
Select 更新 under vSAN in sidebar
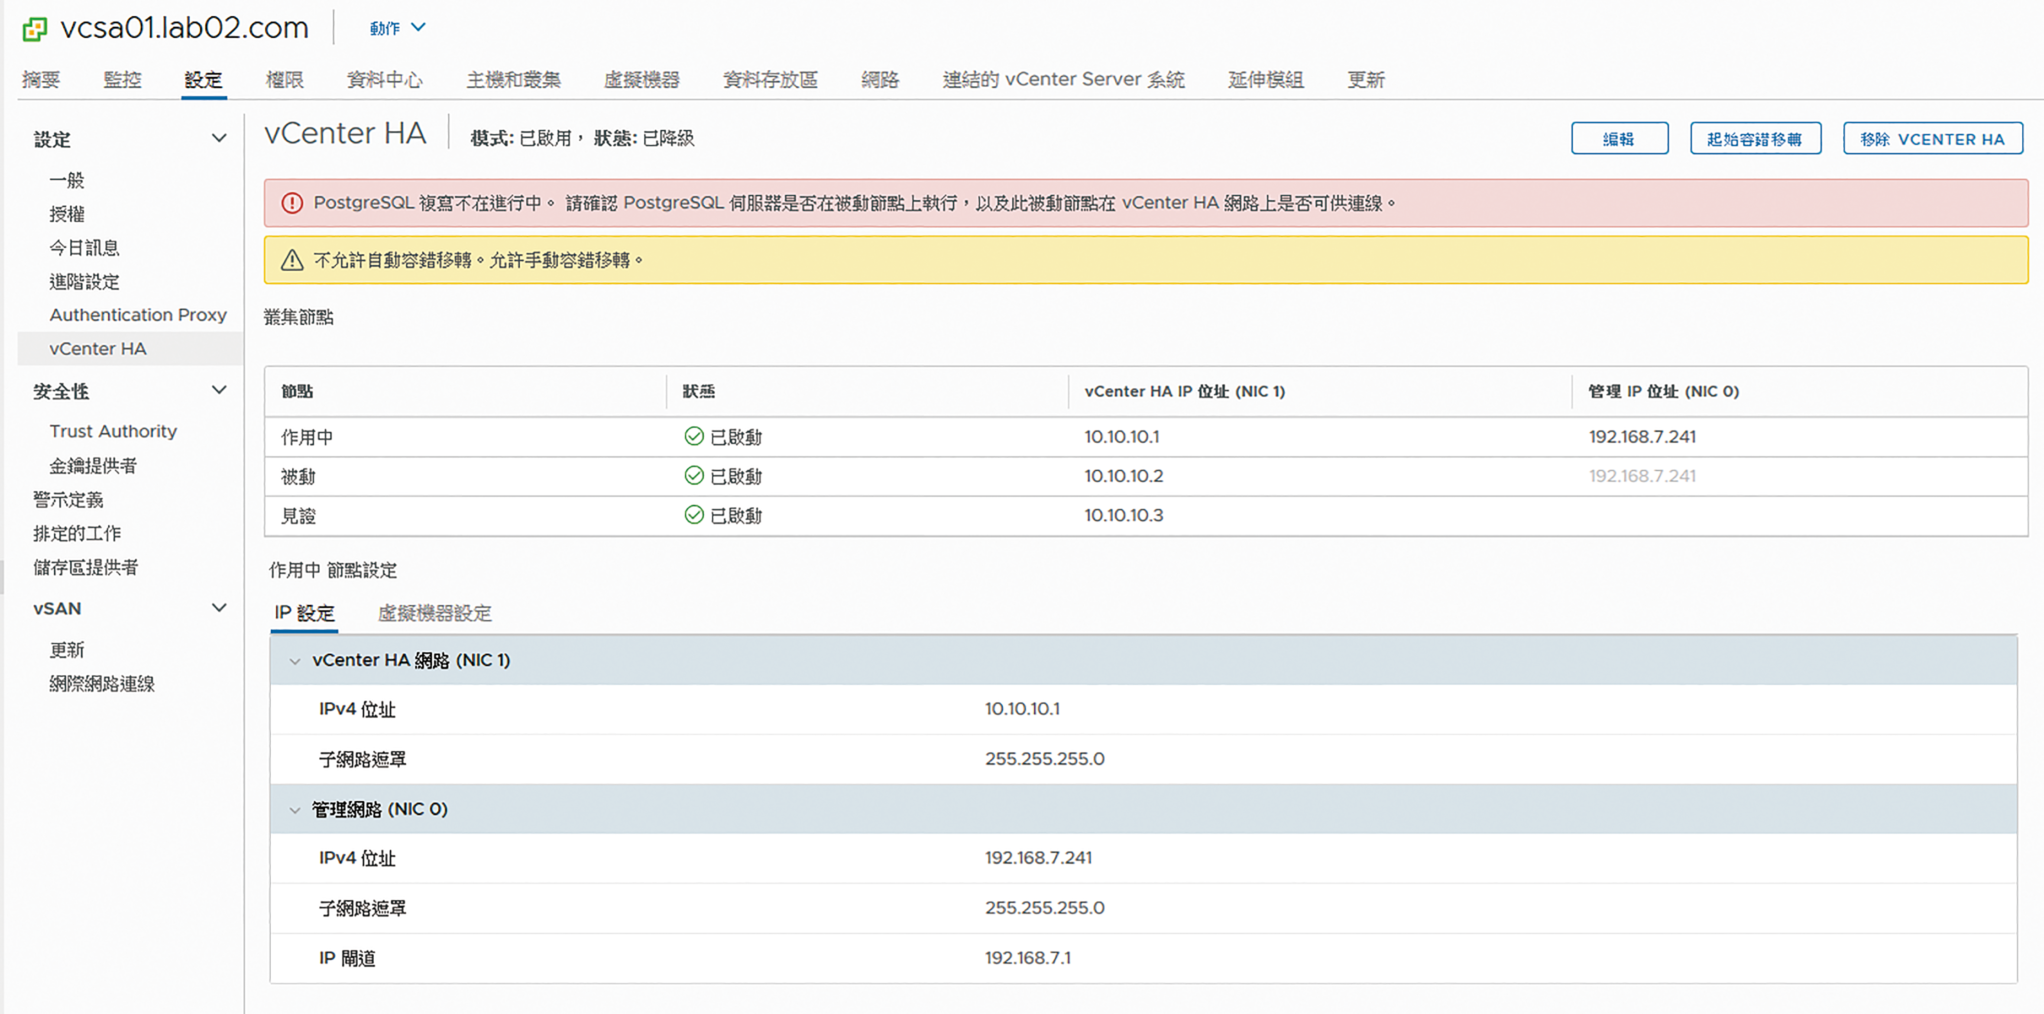point(67,650)
